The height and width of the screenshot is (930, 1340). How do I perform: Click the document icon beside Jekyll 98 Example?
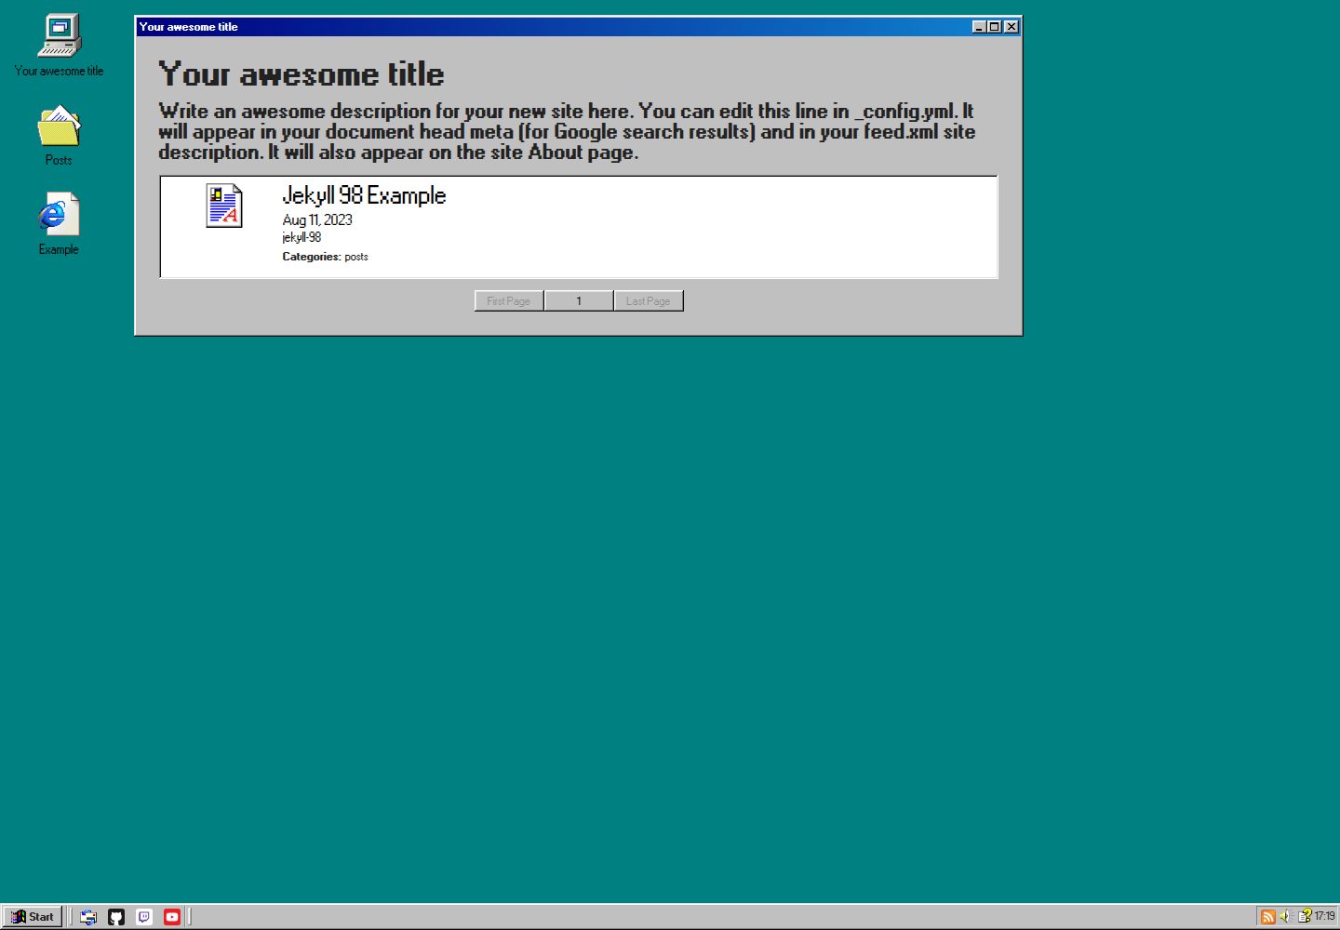coord(224,206)
